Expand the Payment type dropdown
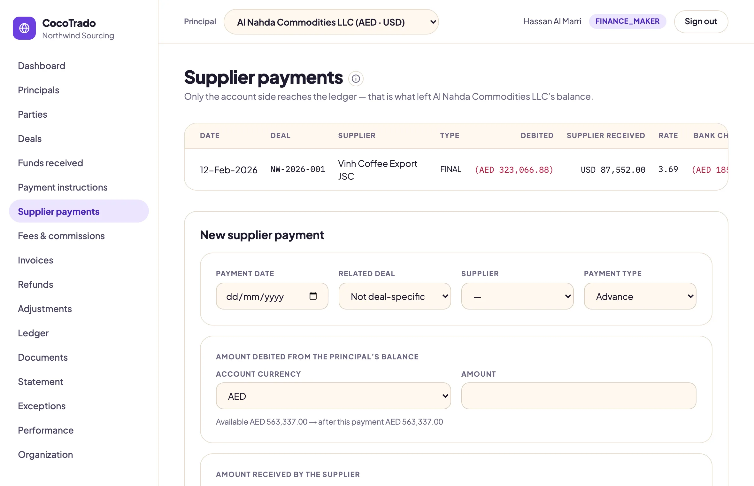The image size is (754, 486). (640, 296)
